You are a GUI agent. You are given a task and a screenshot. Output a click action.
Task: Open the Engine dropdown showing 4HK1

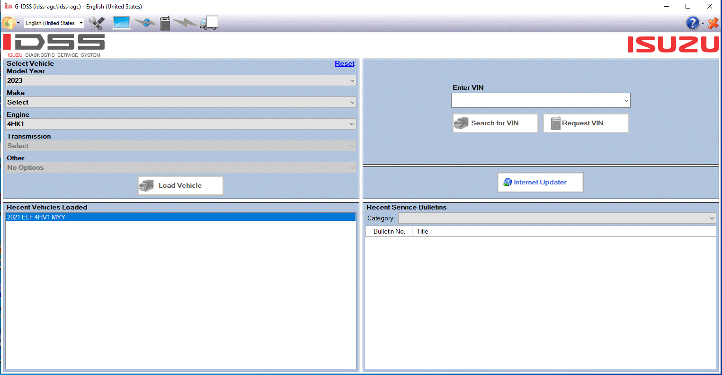pyautogui.click(x=180, y=124)
